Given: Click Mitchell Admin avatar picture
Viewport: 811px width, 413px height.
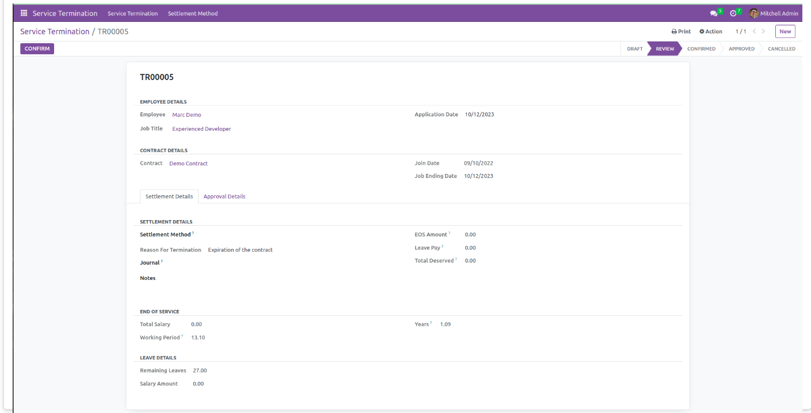Looking at the screenshot, I should [754, 13].
